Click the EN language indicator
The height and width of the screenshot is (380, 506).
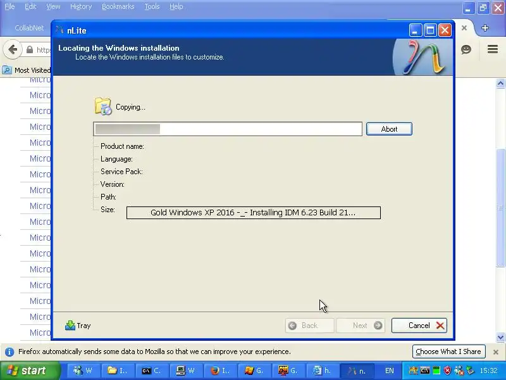point(390,370)
